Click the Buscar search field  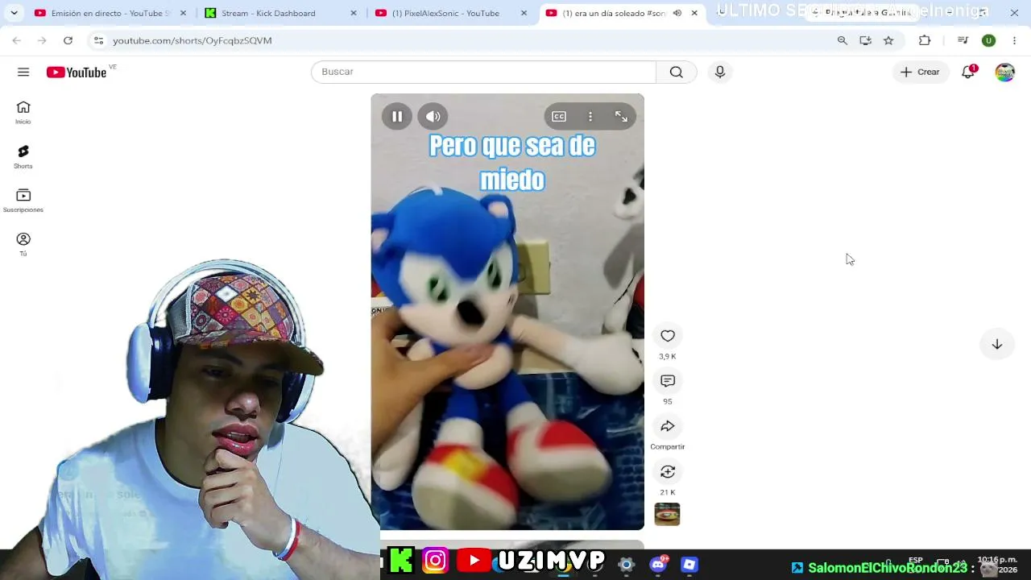(483, 72)
